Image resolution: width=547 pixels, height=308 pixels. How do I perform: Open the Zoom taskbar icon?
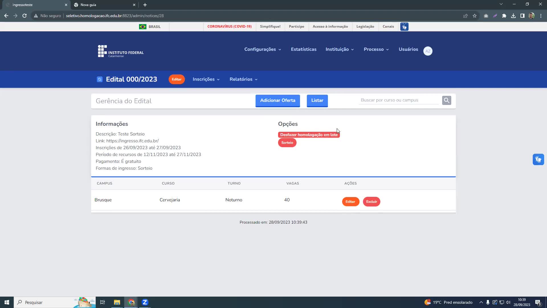[x=145, y=302]
